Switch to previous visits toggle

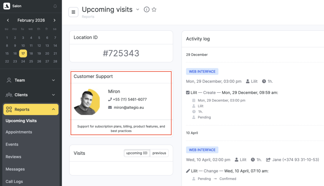(159, 153)
